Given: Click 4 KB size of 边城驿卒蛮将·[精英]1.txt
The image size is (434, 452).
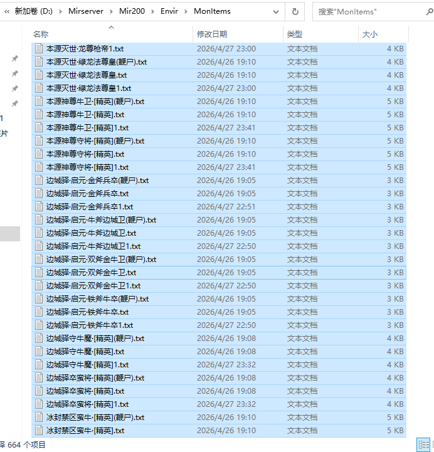Looking at the screenshot, I should click(x=395, y=404).
